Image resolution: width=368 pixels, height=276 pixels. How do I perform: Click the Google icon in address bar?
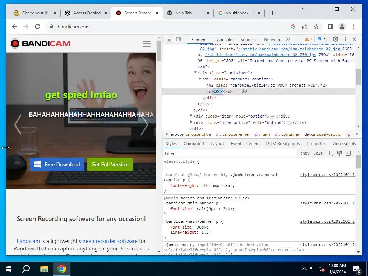tap(293, 27)
